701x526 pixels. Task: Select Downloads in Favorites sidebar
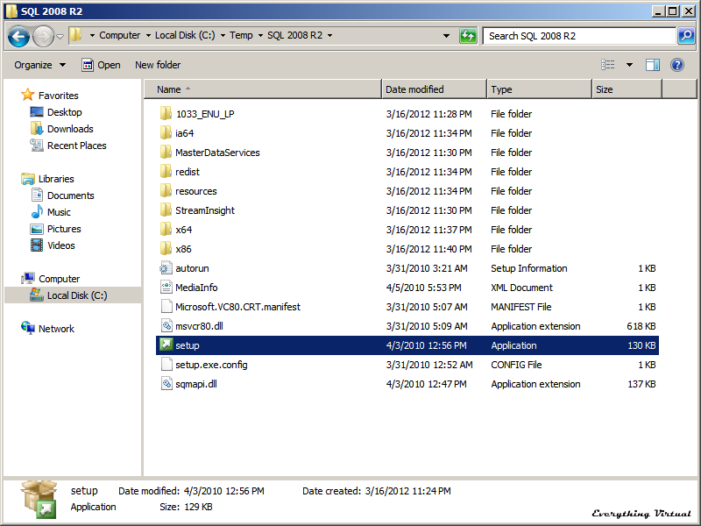coord(70,129)
